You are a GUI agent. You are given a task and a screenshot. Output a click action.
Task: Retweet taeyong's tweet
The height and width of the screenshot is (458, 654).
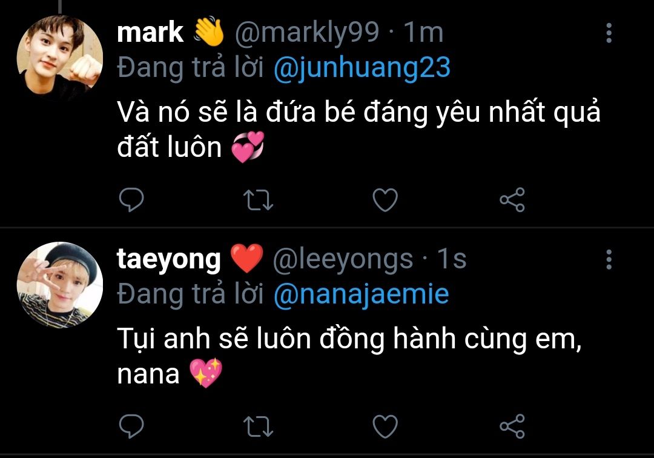[258, 426]
